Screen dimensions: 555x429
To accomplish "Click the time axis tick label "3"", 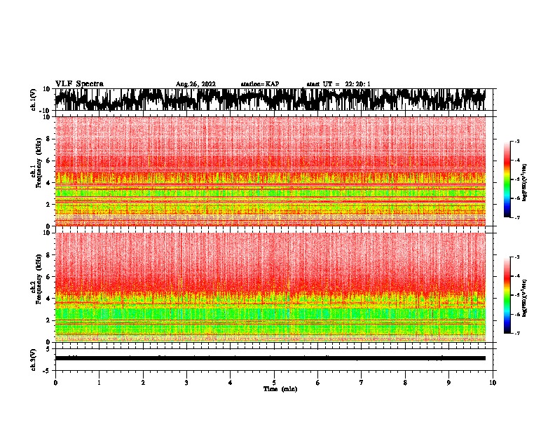I will [x=186, y=383].
